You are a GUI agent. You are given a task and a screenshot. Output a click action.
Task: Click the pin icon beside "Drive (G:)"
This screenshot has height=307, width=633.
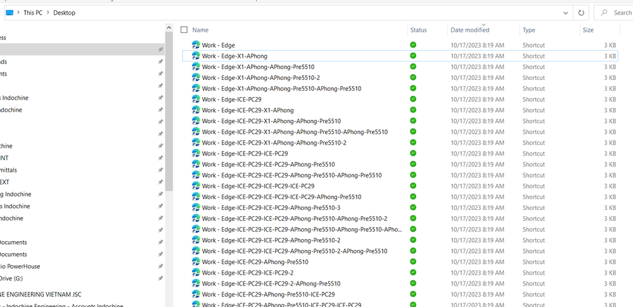pos(160,278)
